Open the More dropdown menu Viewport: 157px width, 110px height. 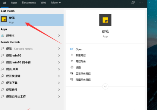56,3
